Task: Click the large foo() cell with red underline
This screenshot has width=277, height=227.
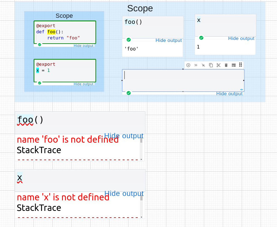Action: click(80, 123)
